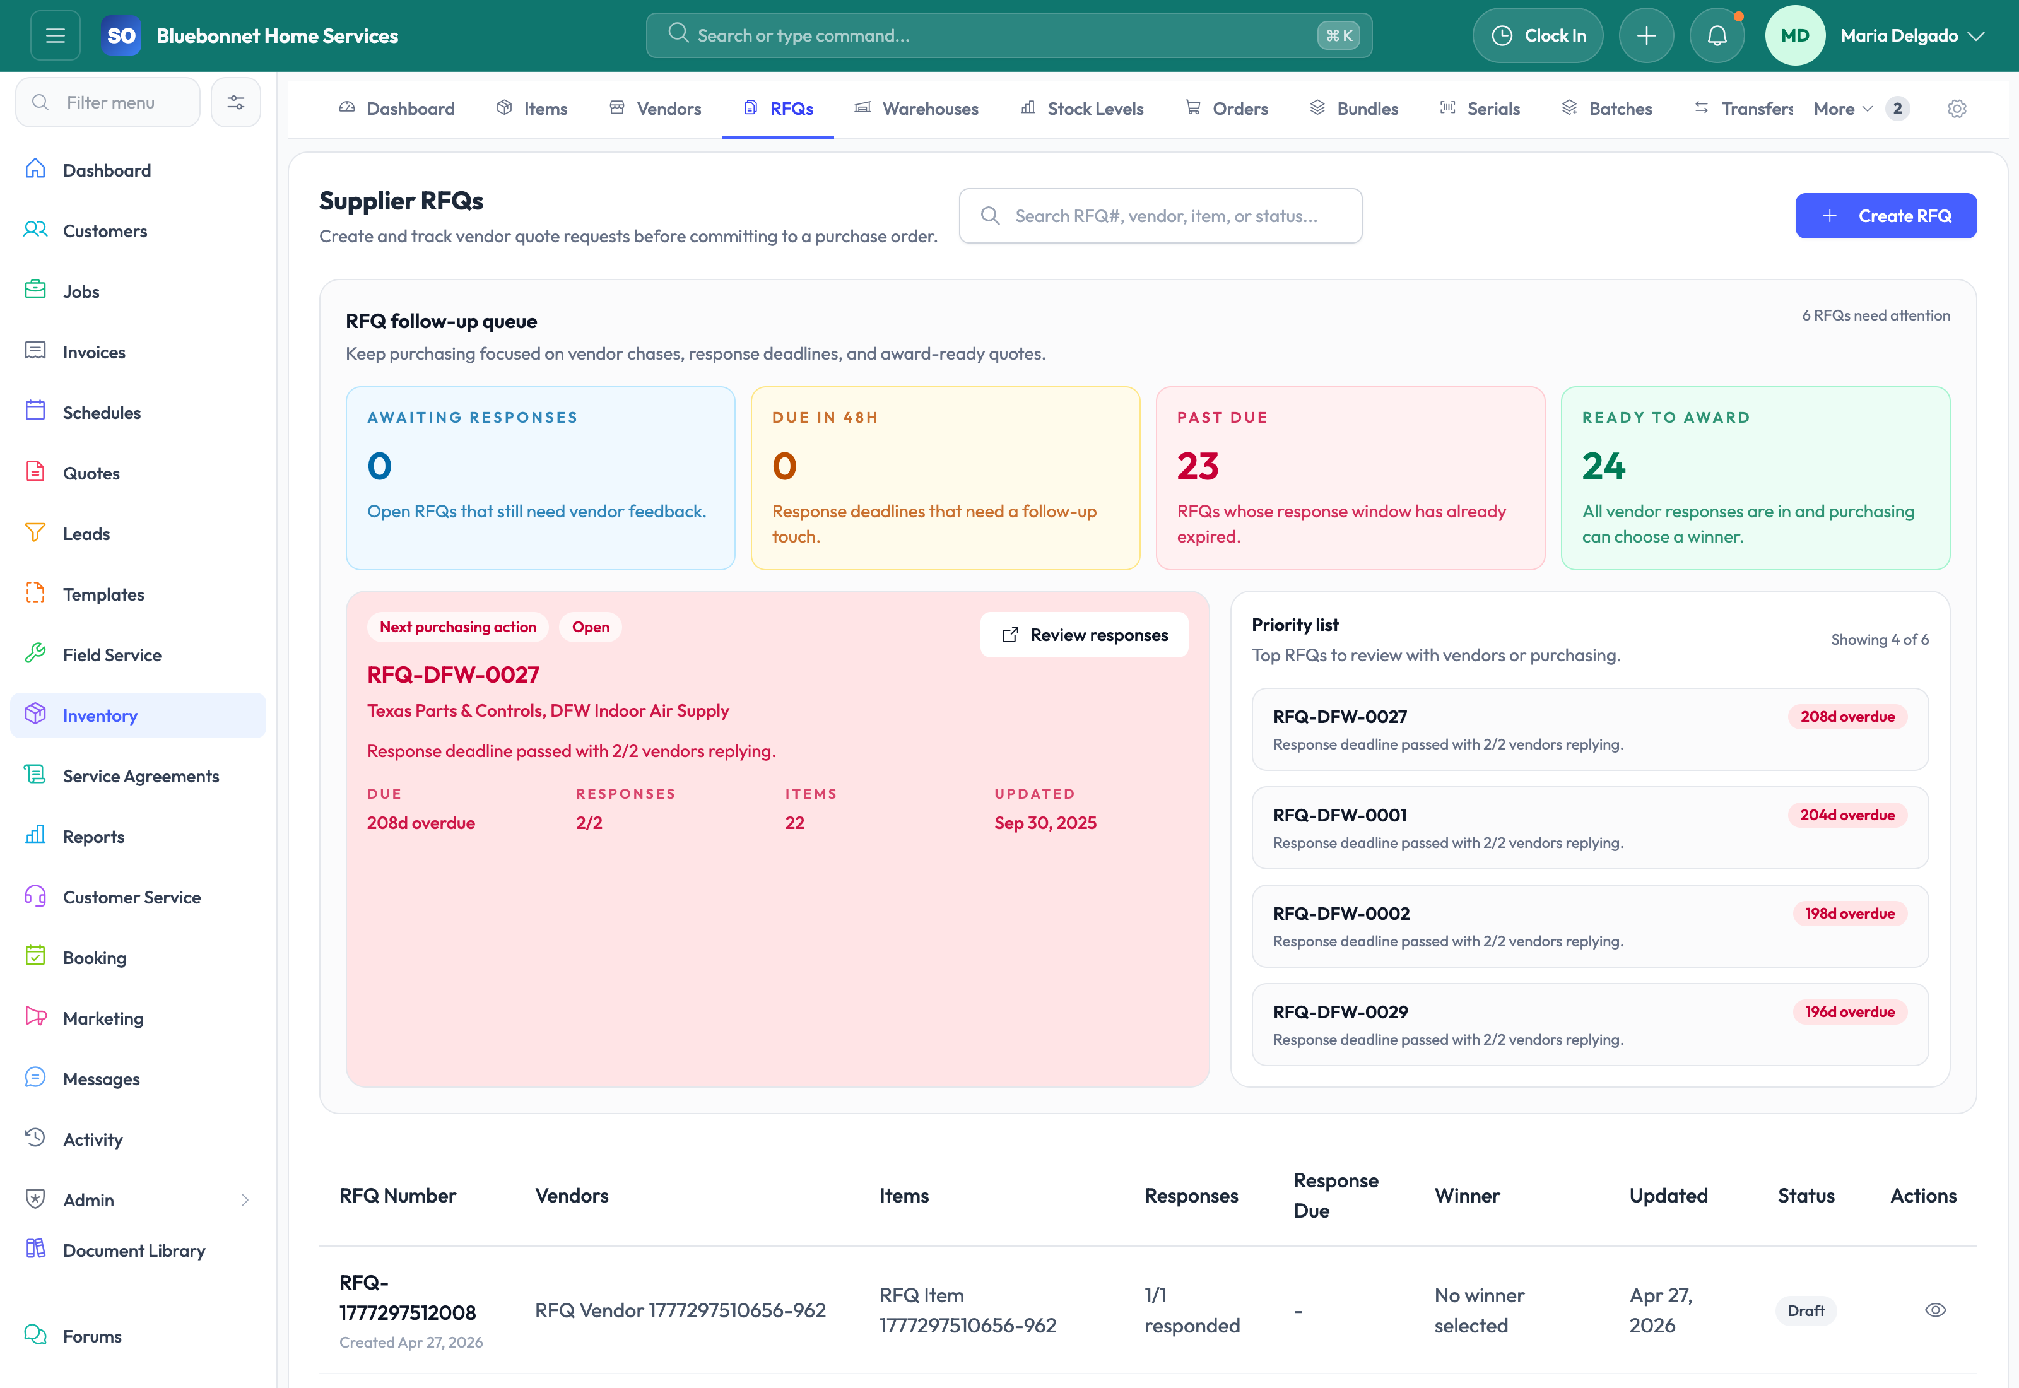The width and height of the screenshot is (2019, 1388).
Task: Focus the global search or command field
Action: [1009, 36]
